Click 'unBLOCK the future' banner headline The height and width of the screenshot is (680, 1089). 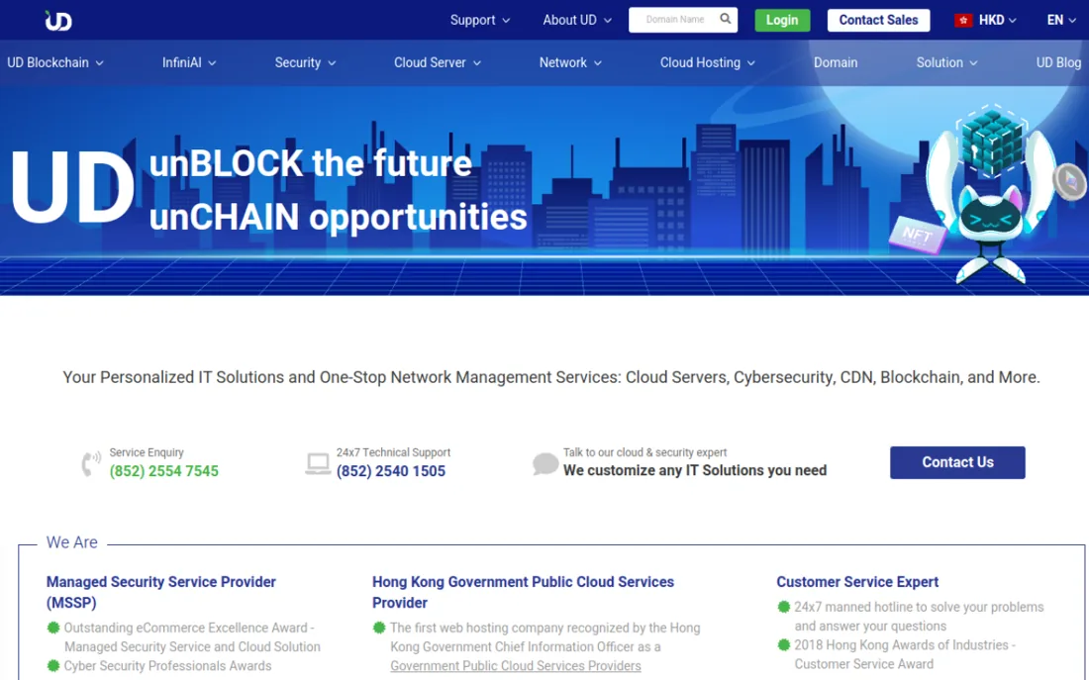click(311, 163)
